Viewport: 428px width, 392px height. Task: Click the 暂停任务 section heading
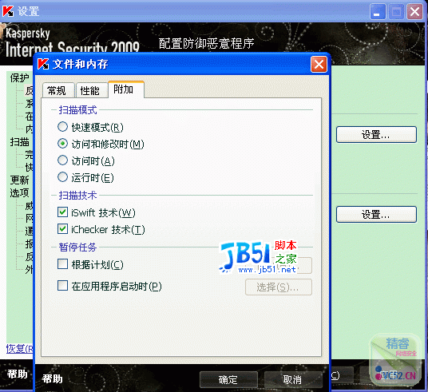(x=77, y=247)
